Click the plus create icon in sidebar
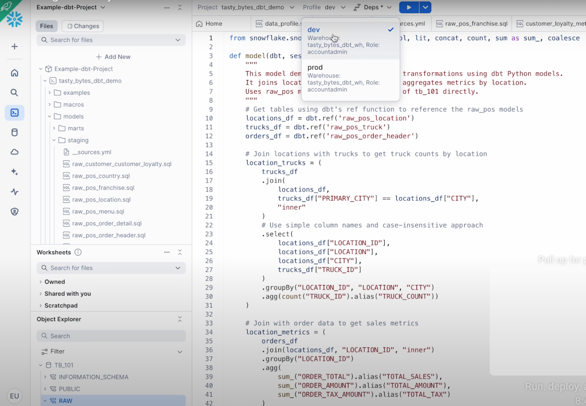Viewport: 586px width, 406px height. click(x=15, y=47)
